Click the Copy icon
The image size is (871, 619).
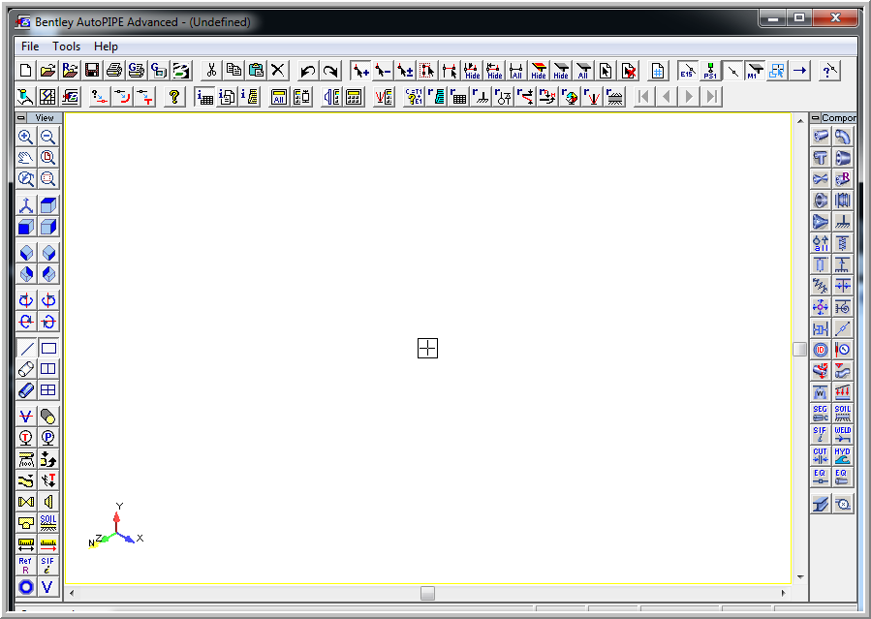point(233,71)
